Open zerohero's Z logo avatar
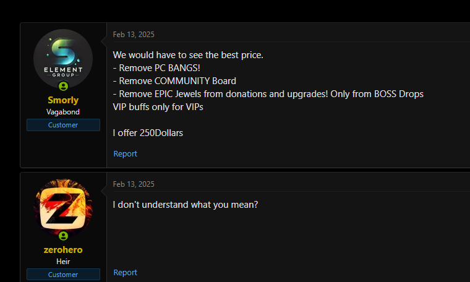This screenshot has height=282, width=470. pyautogui.click(x=63, y=208)
